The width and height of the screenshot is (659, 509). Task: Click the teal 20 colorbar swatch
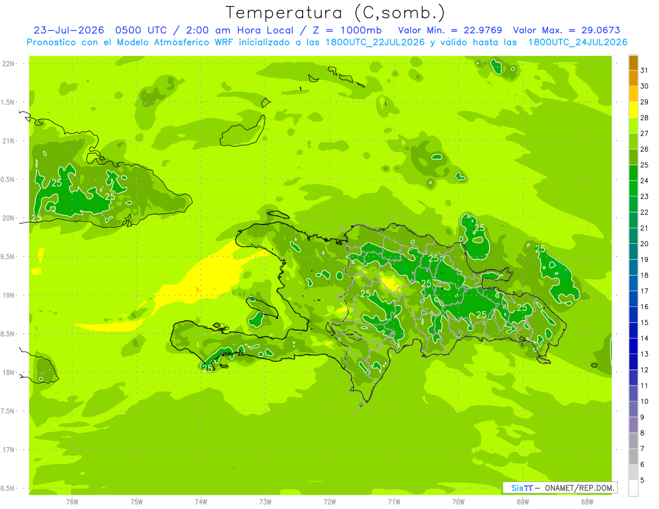[633, 236]
